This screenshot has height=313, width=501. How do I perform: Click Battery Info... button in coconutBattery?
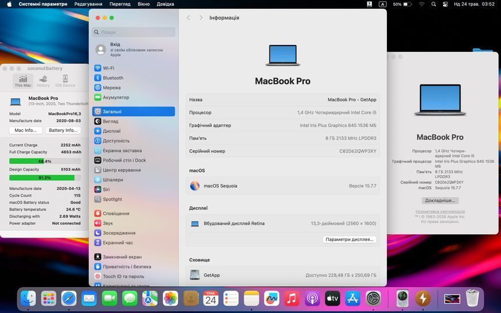coord(63,130)
